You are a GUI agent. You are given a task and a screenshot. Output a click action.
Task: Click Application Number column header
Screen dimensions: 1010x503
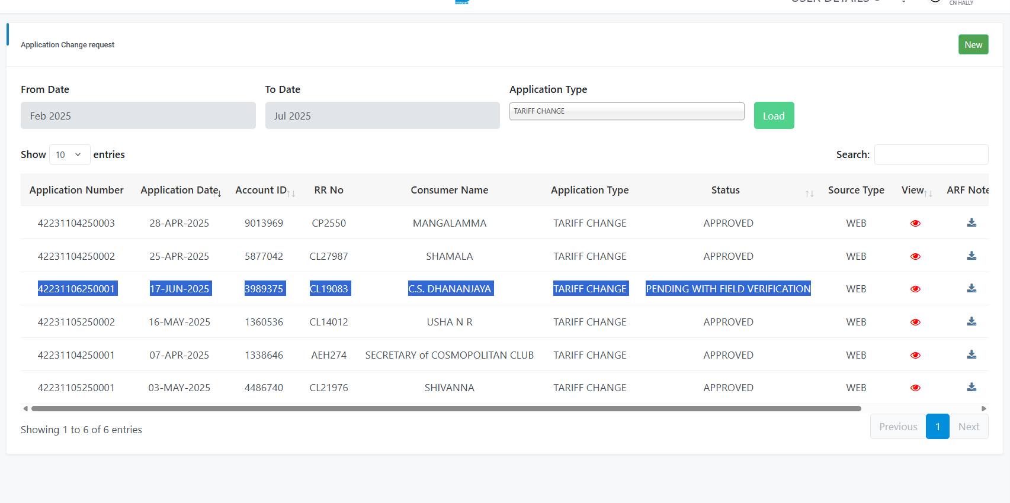coord(76,190)
